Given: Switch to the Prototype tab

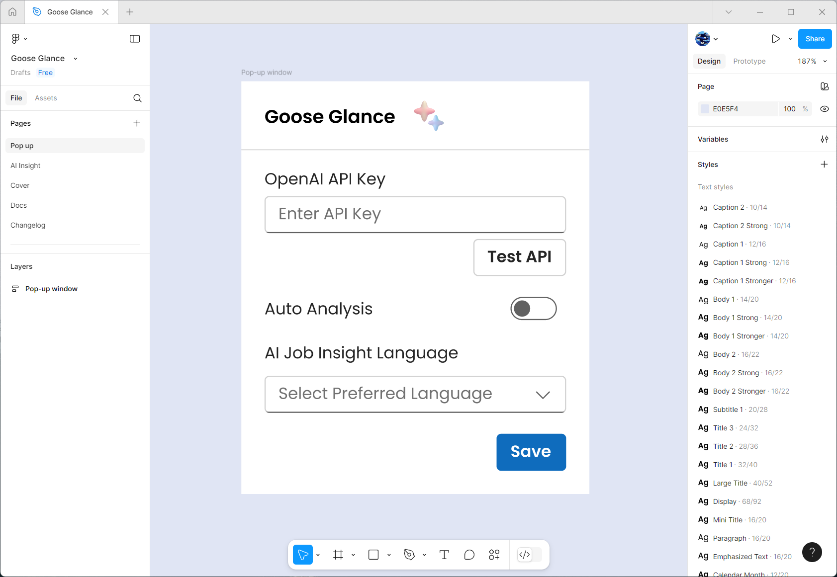Looking at the screenshot, I should pos(749,61).
